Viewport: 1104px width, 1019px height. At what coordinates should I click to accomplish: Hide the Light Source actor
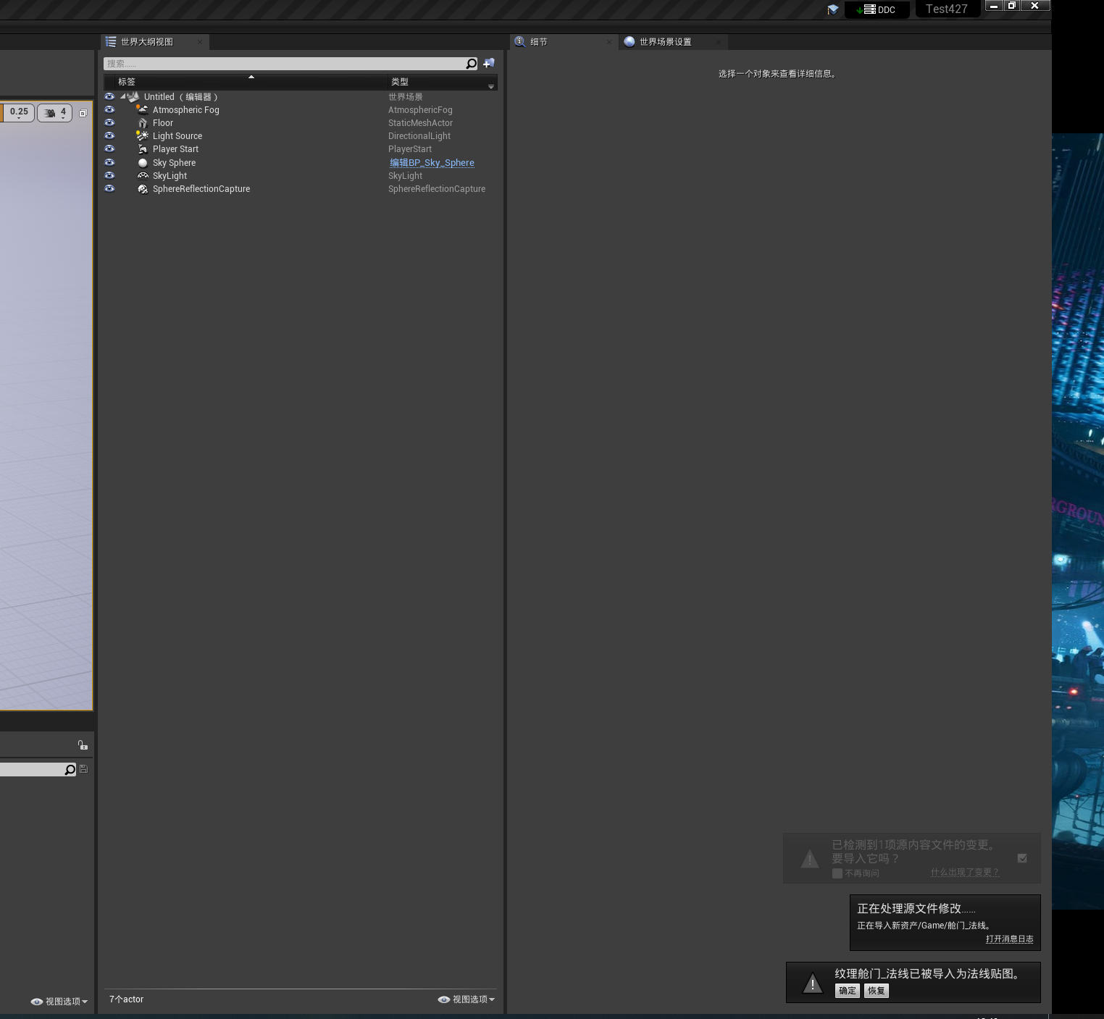tap(109, 135)
